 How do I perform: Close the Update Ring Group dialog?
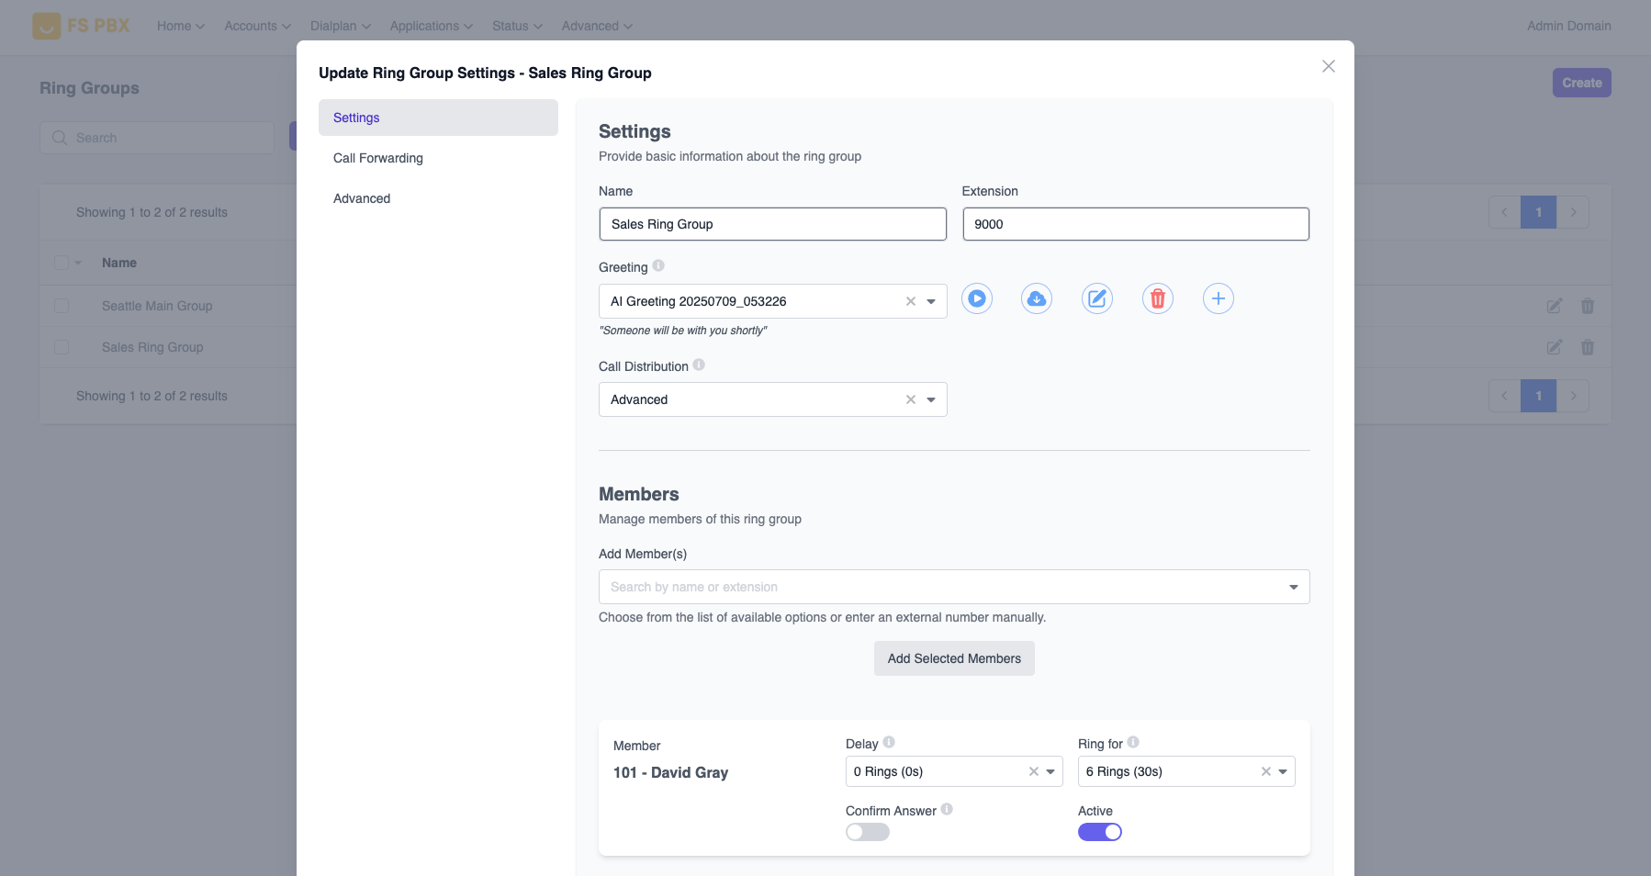1328,66
